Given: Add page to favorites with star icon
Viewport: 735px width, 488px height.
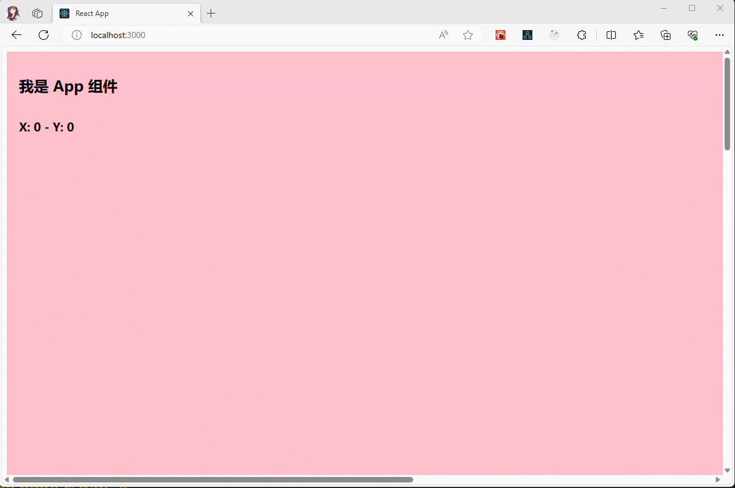Looking at the screenshot, I should click(468, 35).
